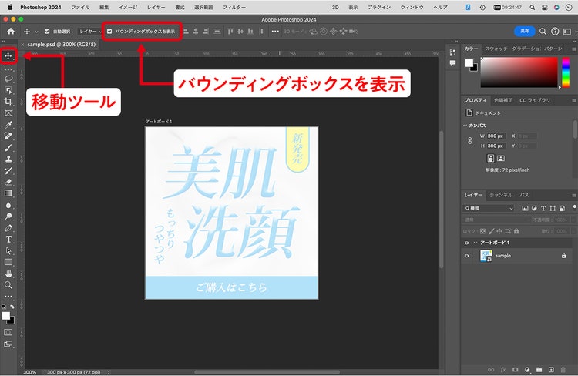Open the Discover help question-mark icon
578x376 pixels.
tap(555, 32)
